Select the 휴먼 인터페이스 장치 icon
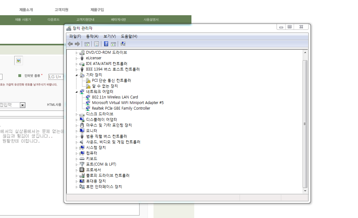 pos(82,187)
